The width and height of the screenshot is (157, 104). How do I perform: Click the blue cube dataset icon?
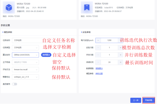tap(9, 7)
